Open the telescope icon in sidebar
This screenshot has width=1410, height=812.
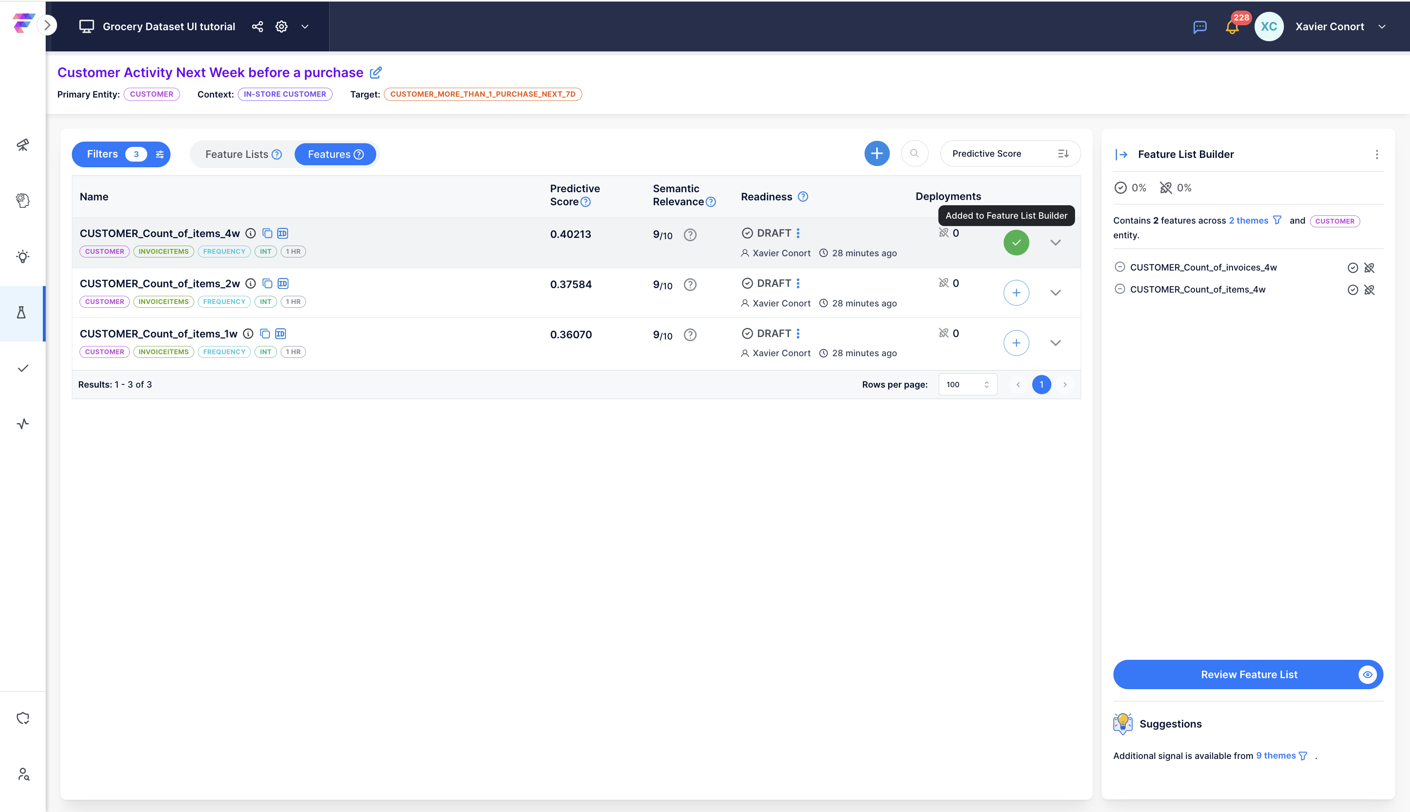(x=23, y=145)
